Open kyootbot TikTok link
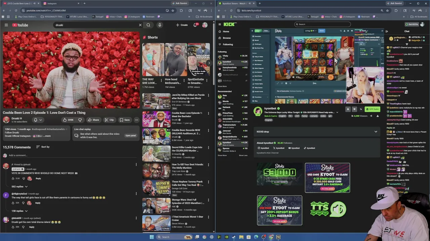430x241 pixels. tap(309, 148)
